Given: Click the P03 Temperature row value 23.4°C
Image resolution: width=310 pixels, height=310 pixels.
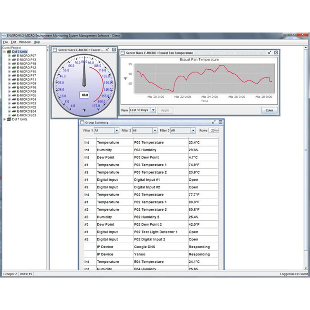Looking at the screenshot, I should tap(194, 143).
